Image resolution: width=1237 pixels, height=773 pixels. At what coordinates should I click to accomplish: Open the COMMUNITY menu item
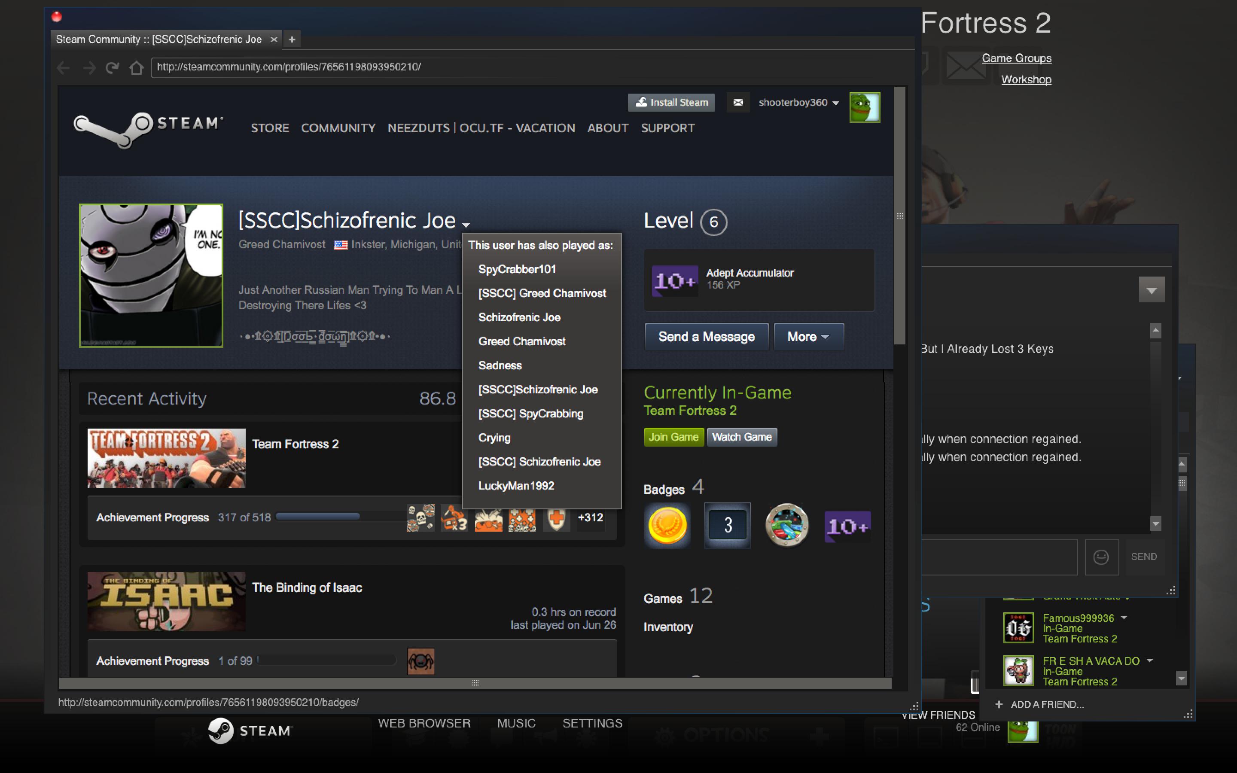[x=338, y=128]
